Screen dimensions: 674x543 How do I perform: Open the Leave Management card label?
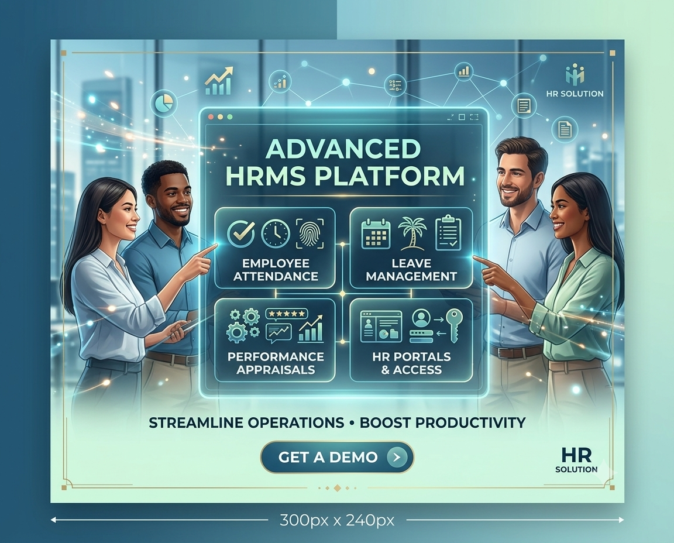tap(411, 270)
